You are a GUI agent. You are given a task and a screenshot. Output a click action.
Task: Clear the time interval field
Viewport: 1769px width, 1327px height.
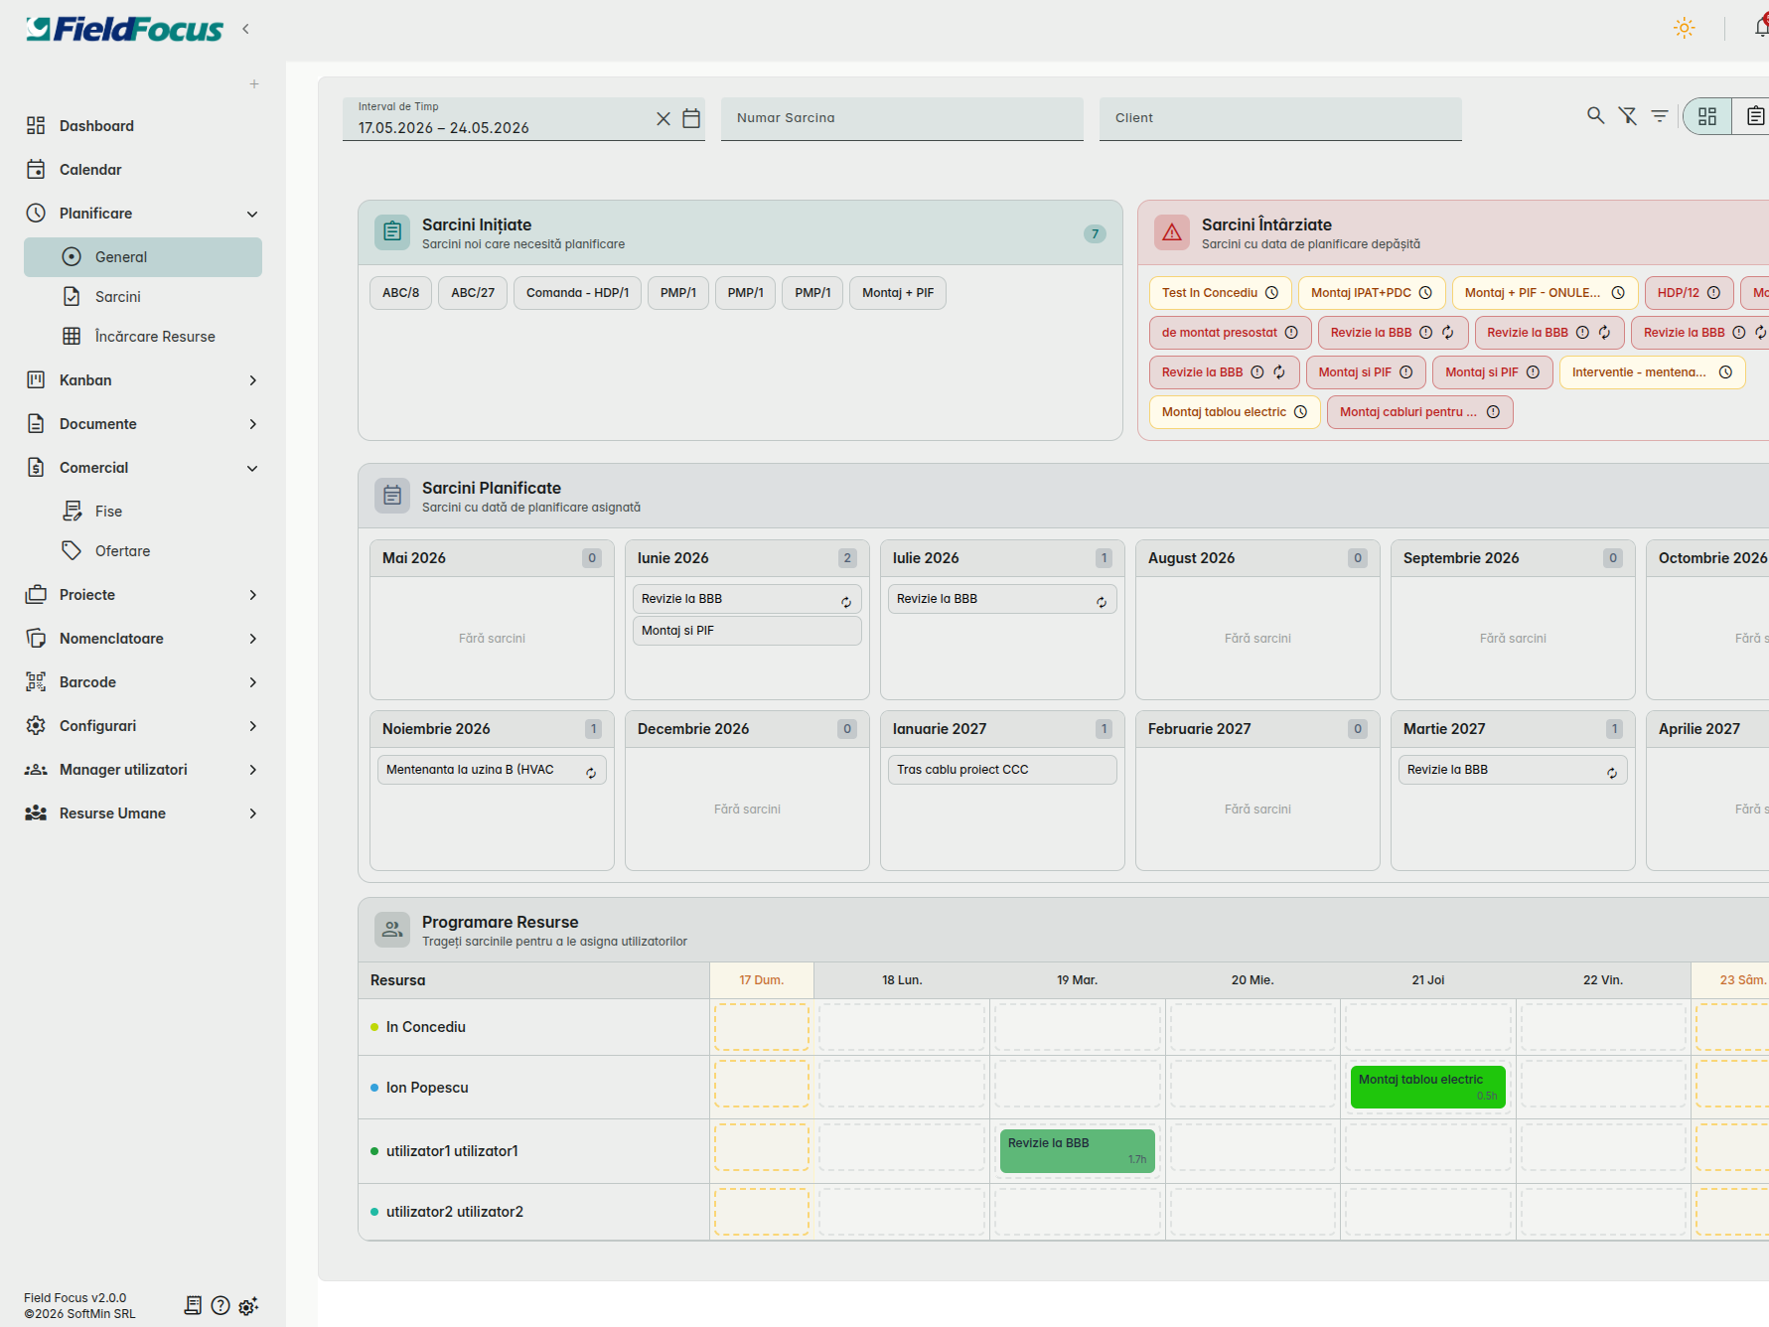pos(663,118)
